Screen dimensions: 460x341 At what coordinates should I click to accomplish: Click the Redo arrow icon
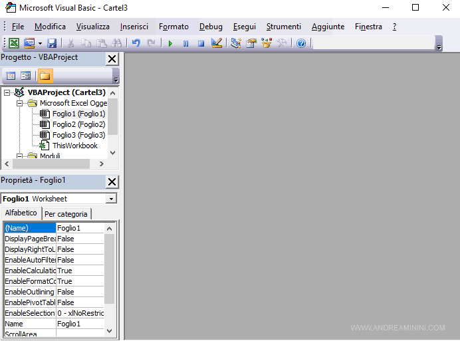[x=151, y=43]
